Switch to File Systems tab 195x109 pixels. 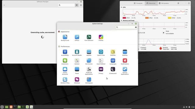pyautogui.click(x=164, y=3)
